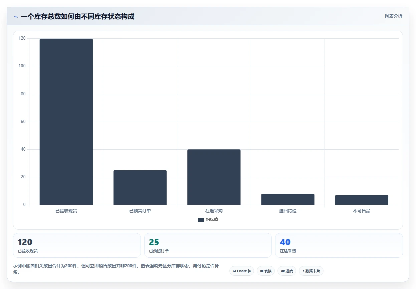Click the y-axis value 100
Viewport: 416px width, 289px height.
pyautogui.click(x=22, y=66)
